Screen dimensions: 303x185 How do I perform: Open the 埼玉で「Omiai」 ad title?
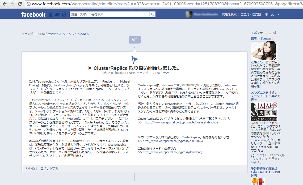[x=262, y=39]
